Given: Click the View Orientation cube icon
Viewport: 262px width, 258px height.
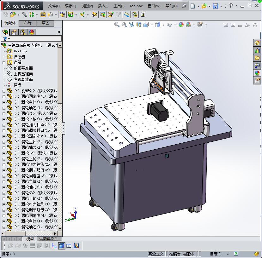Looking at the screenshot, I should pos(146,25).
